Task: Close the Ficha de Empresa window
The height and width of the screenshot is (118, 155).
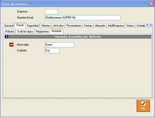Action: (151, 4)
